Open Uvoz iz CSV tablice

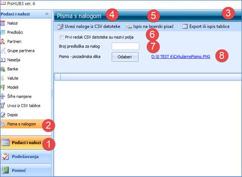click(24, 106)
